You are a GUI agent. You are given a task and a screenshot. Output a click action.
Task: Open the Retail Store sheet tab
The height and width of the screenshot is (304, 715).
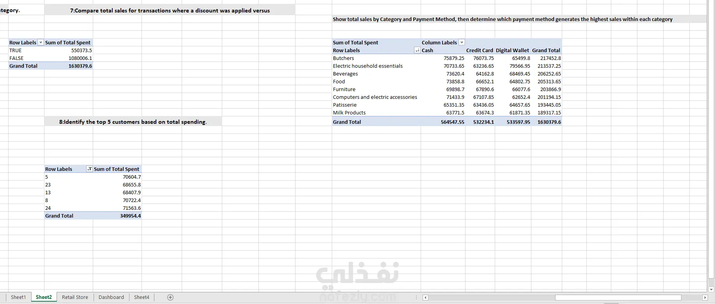pyautogui.click(x=75, y=297)
